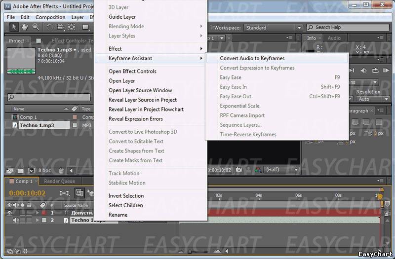Viewport: 395px width, 259px height.
Task: Click the Draft 3D timeline icon
Action: point(90,193)
